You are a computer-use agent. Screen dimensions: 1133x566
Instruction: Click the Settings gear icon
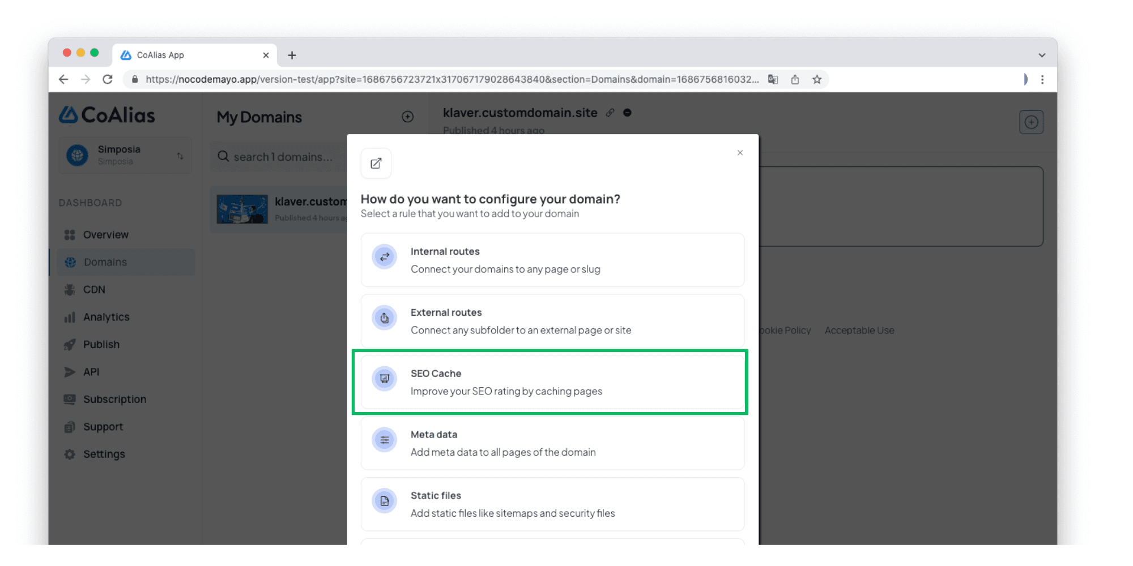70,454
